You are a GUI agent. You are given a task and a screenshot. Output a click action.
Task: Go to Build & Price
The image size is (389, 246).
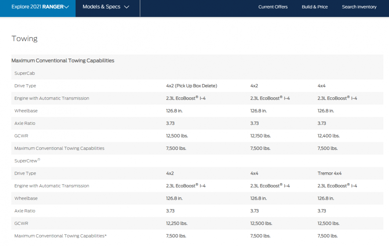tap(314, 7)
